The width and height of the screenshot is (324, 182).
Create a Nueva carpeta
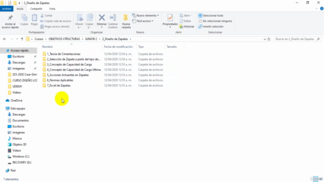[x=126, y=21]
